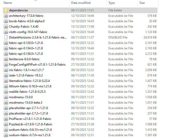This screenshot has width=170, height=138.
Task: Select the ForgeConfigAPIPort-v21.8.1-1.21.8-Fabric name
Action: tap(38, 65)
